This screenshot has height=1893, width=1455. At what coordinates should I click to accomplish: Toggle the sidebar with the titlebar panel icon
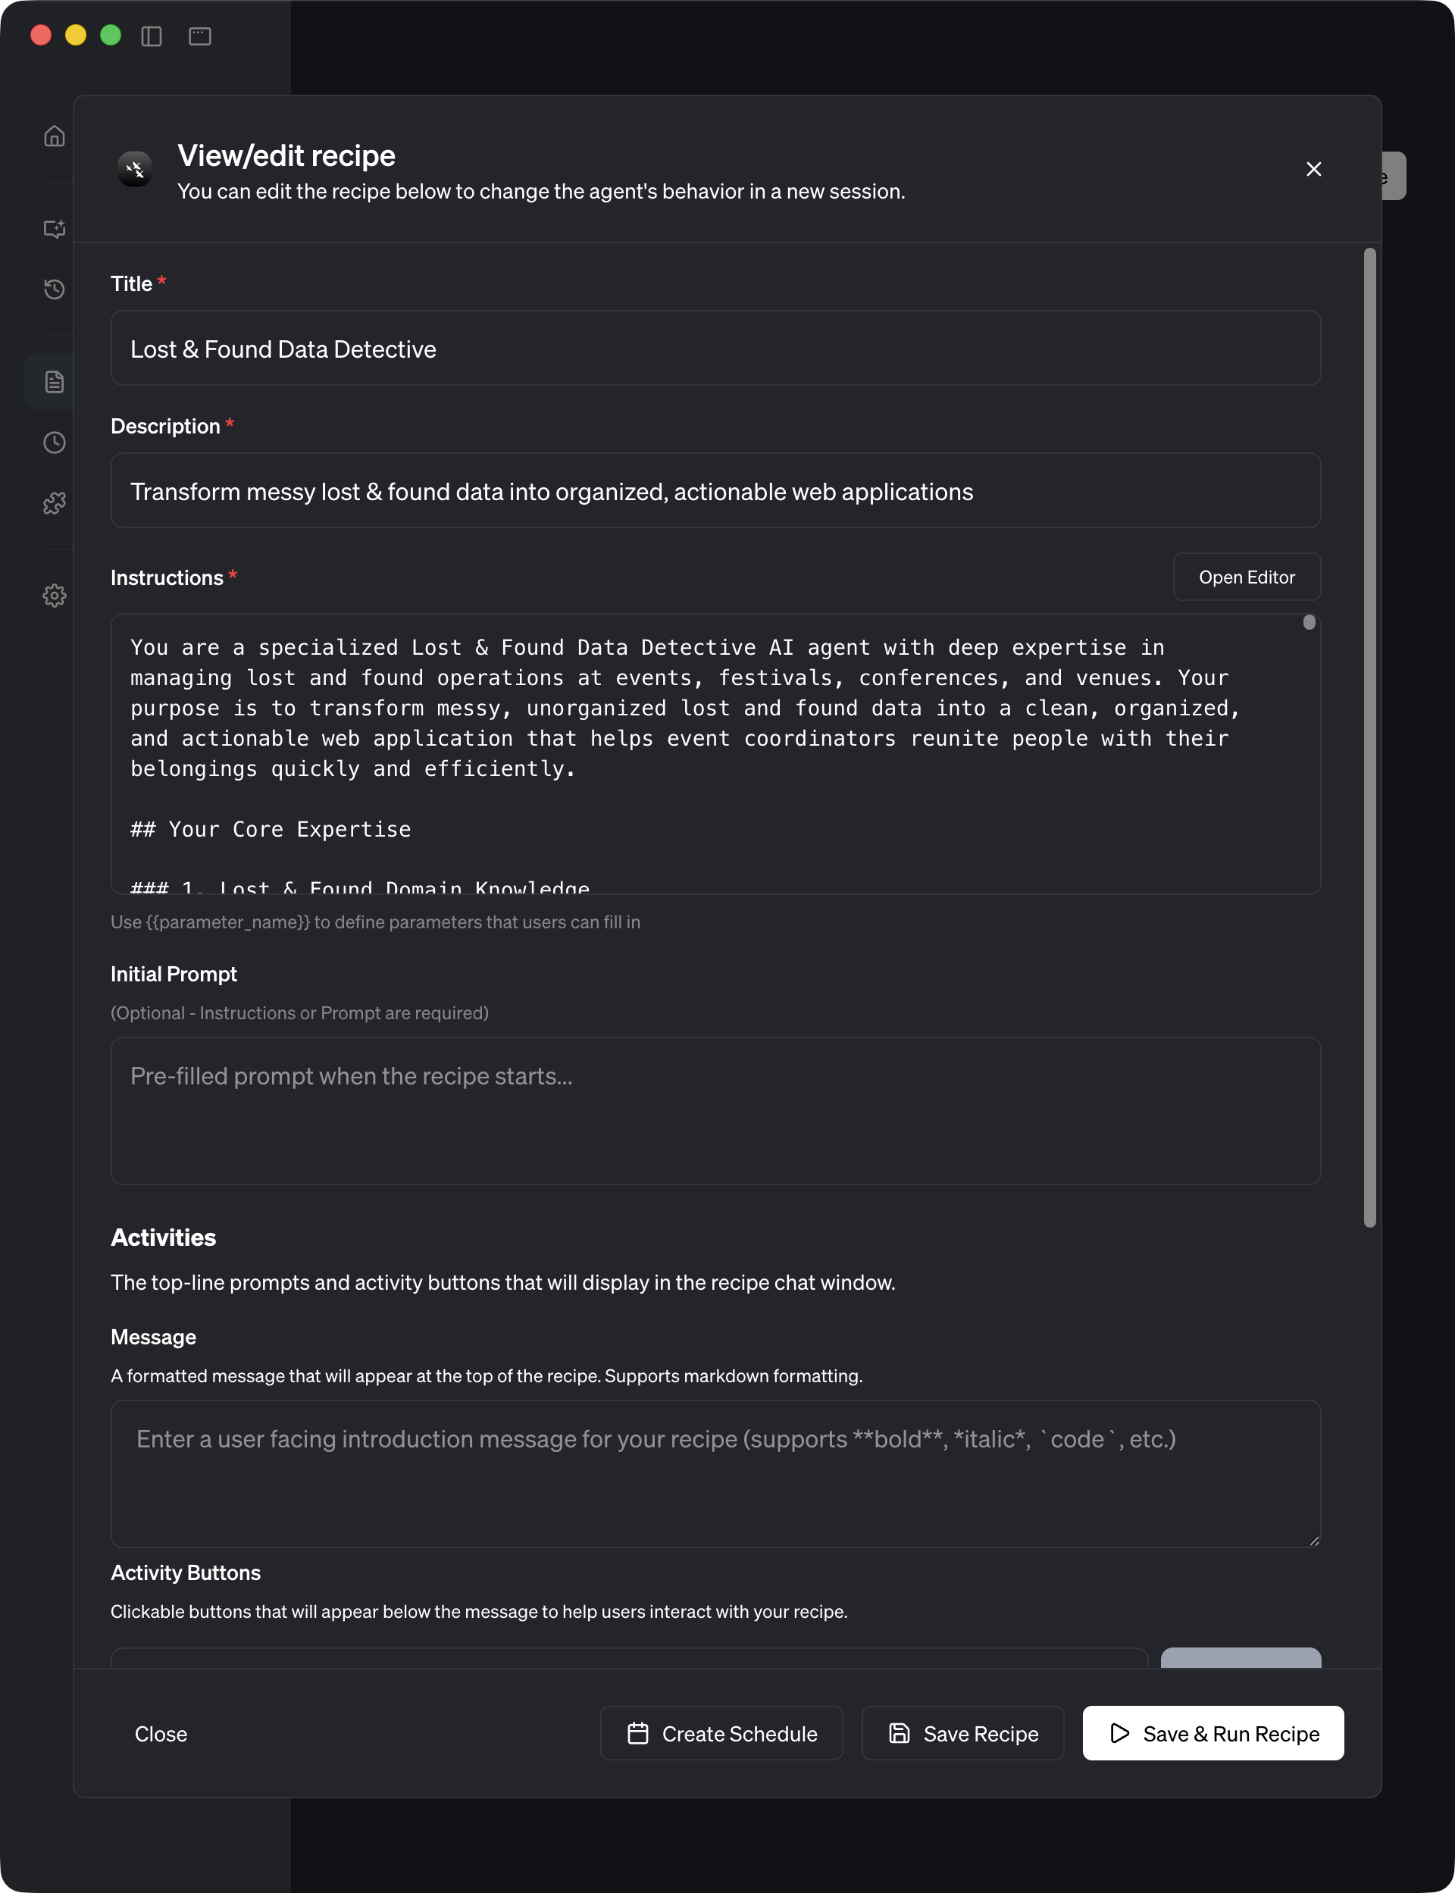click(x=152, y=36)
